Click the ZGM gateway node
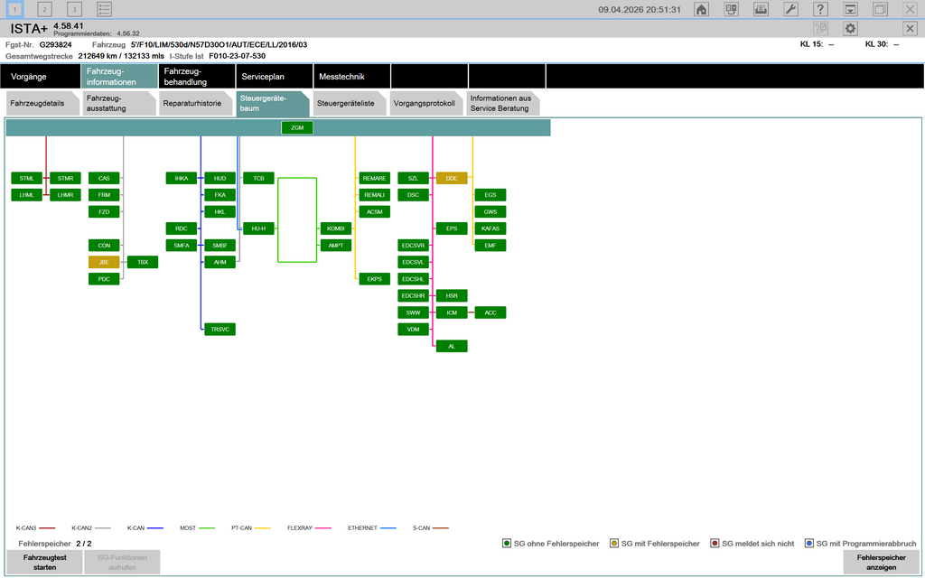The image size is (925, 578). (297, 128)
